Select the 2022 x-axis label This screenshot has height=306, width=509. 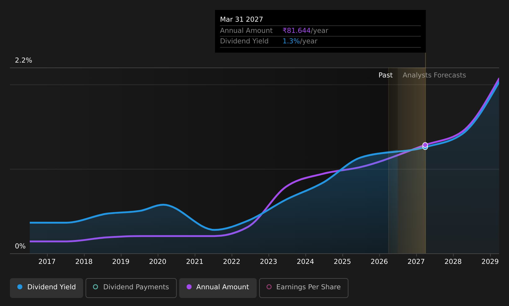coord(232,262)
